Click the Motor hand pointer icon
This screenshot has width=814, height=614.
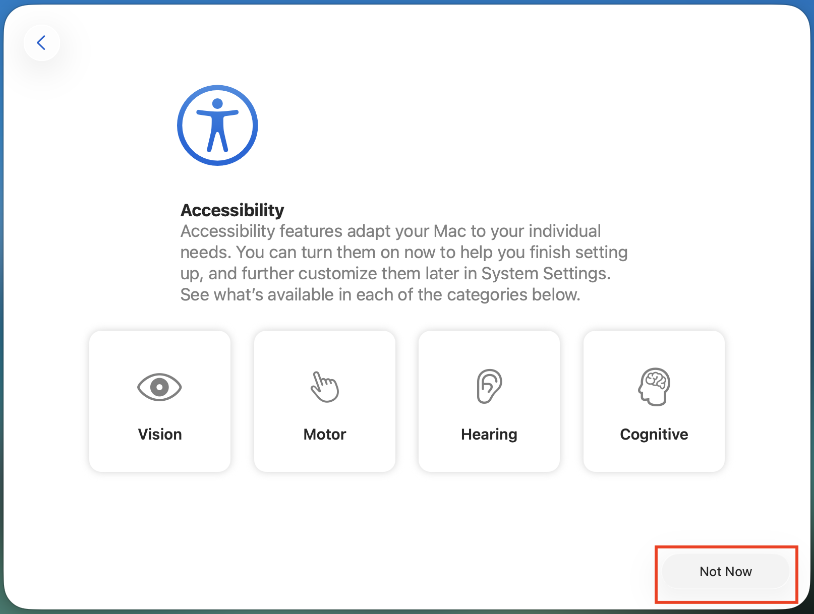325,387
